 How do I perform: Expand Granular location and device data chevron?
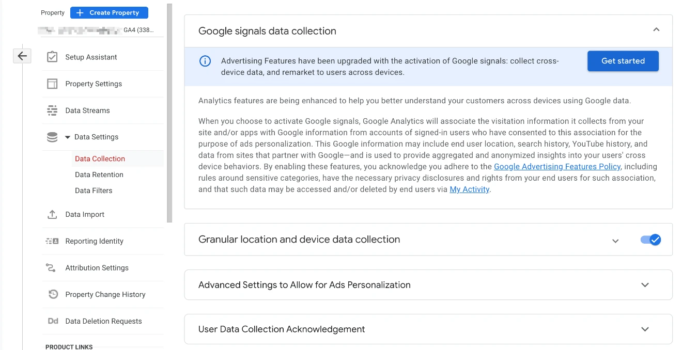615,241
